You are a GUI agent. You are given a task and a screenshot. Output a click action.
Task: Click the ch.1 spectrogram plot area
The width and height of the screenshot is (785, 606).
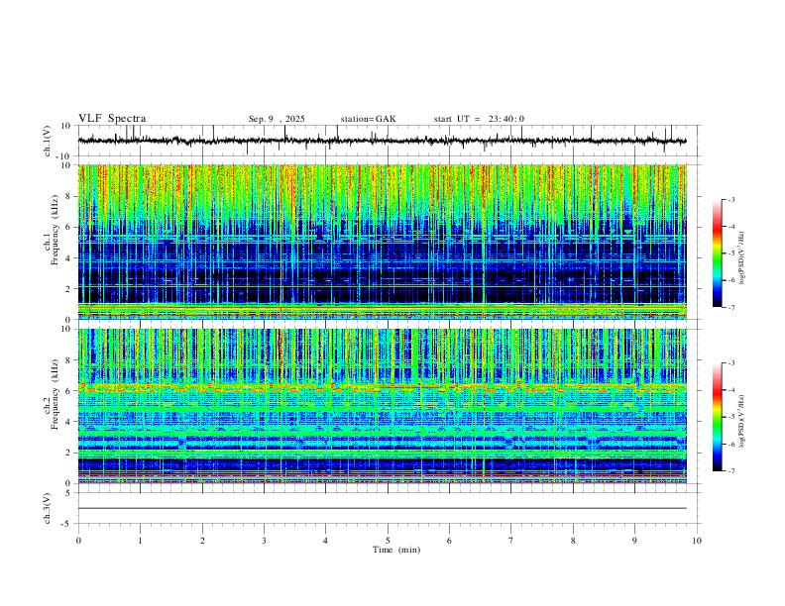click(382, 242)
